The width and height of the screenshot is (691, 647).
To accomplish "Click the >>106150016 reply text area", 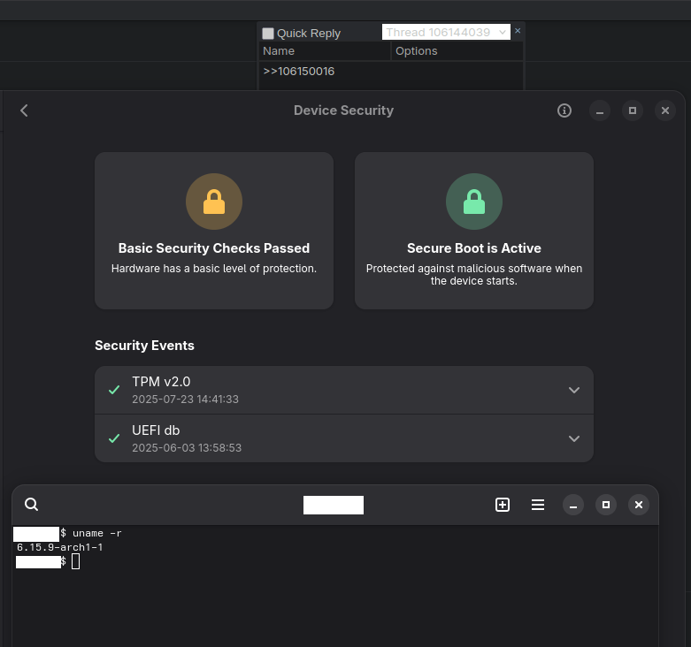I will click(x=390, y=75).
